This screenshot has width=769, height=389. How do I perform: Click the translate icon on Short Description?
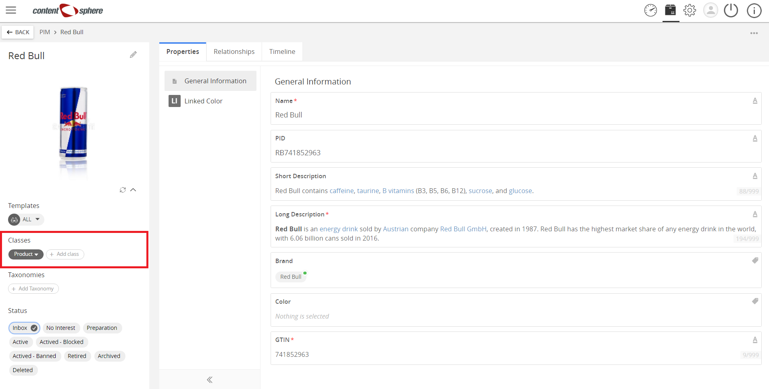755,176
